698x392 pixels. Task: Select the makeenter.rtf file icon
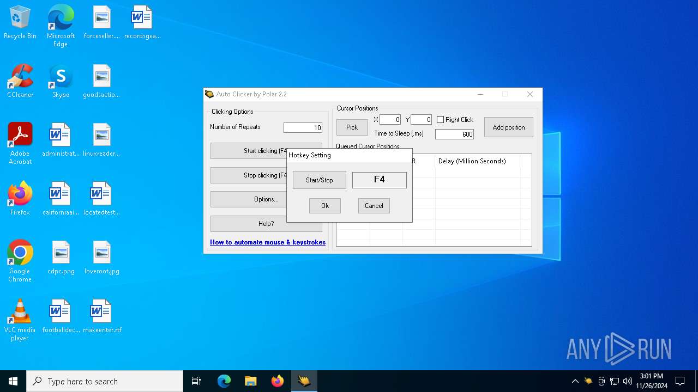click(101, 317)
